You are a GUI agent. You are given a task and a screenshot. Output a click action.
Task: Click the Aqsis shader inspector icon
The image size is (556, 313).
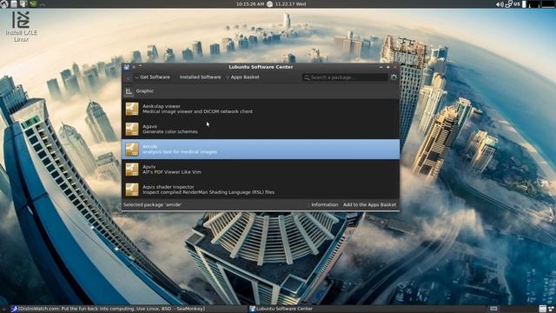132,190
